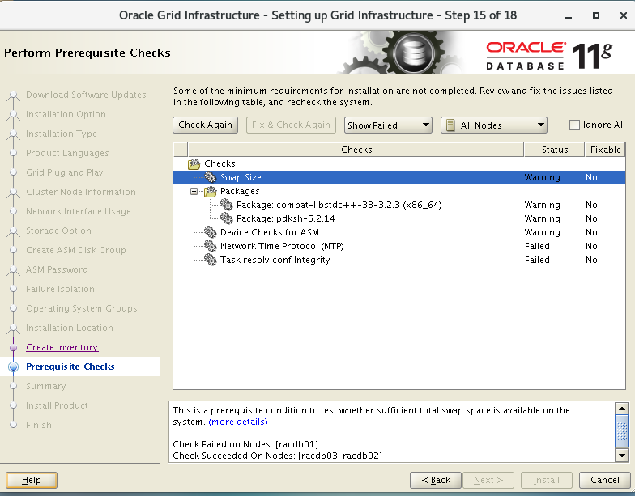Click gear icon beside Network Time Protocol
The image size is (635, 496).
(211, 246)
